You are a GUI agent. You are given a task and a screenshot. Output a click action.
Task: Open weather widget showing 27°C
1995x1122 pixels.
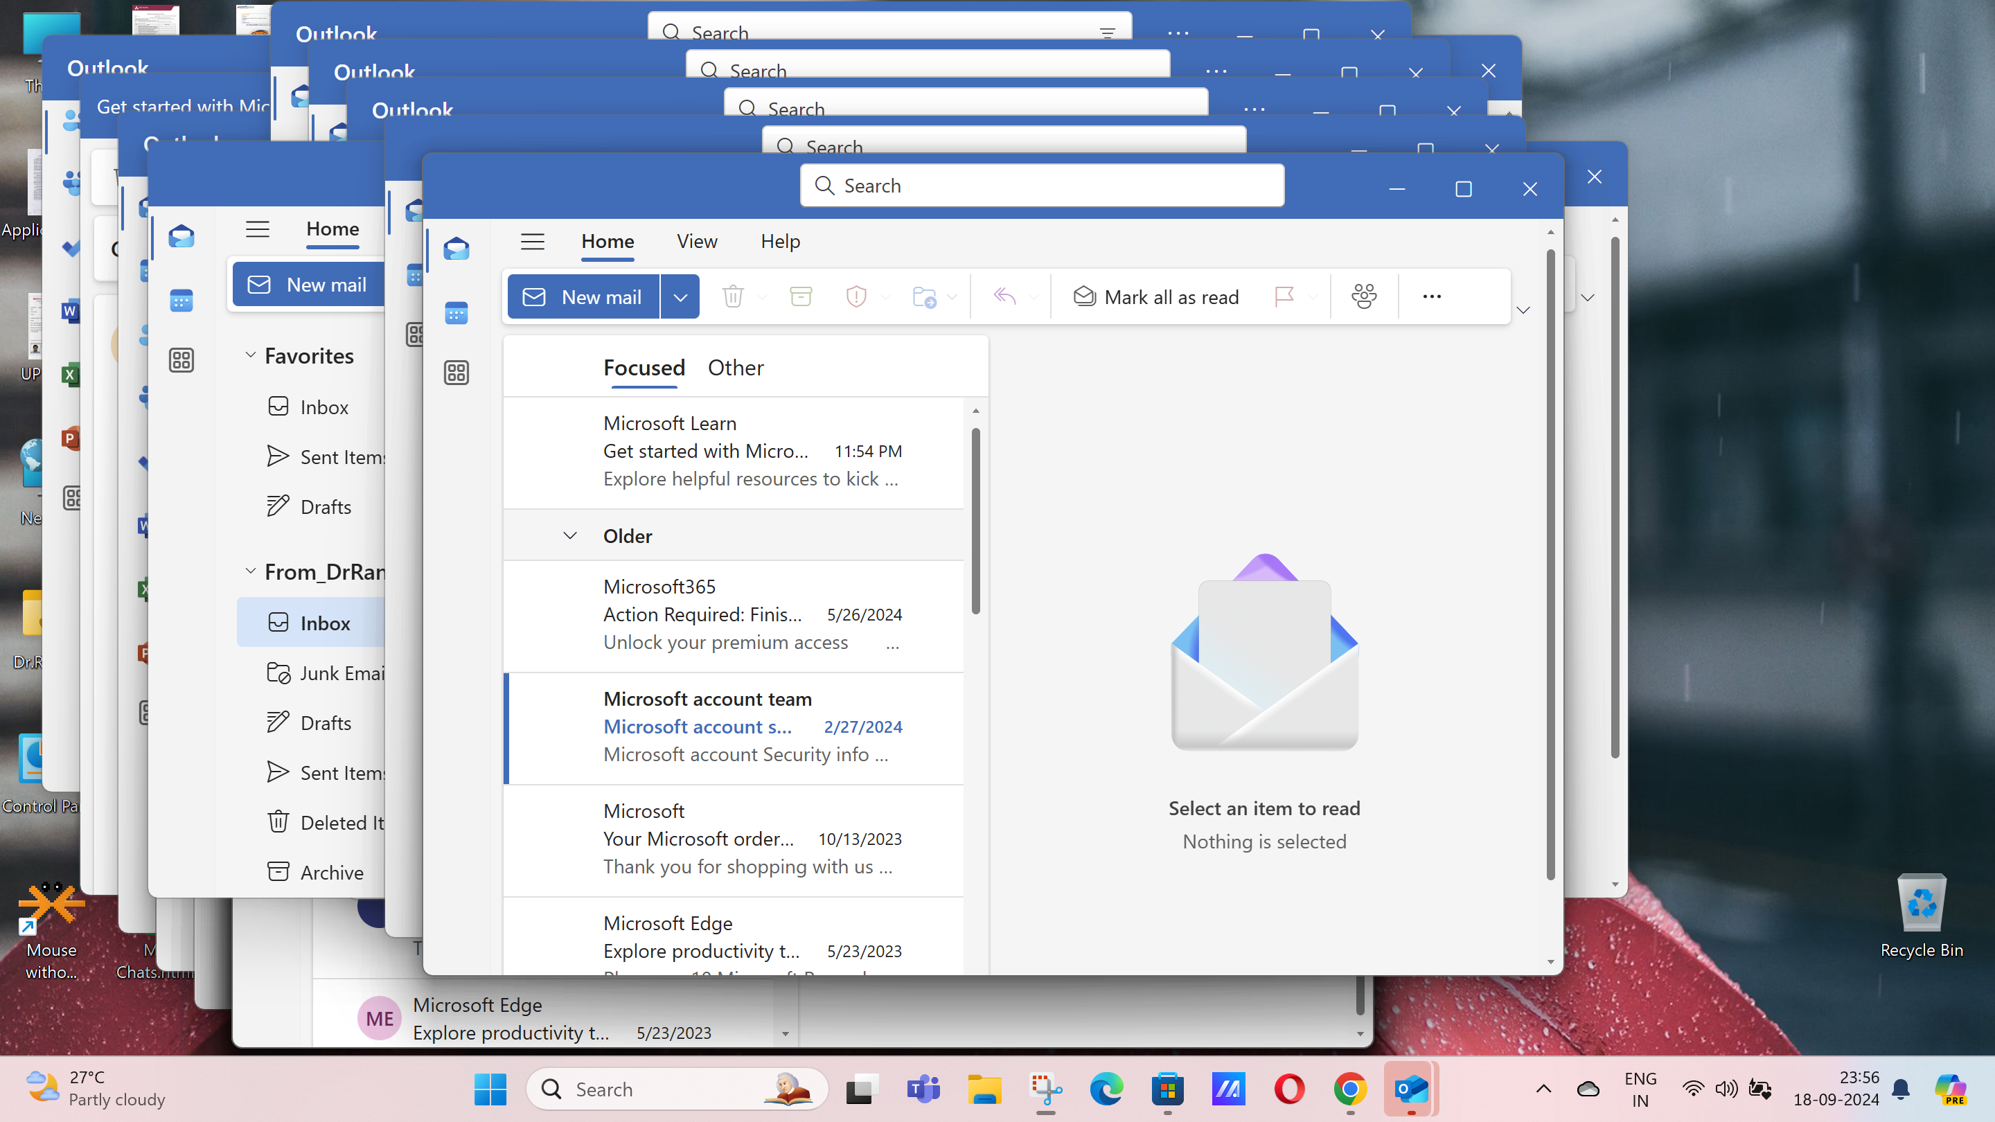click(x=97, y=1089)
